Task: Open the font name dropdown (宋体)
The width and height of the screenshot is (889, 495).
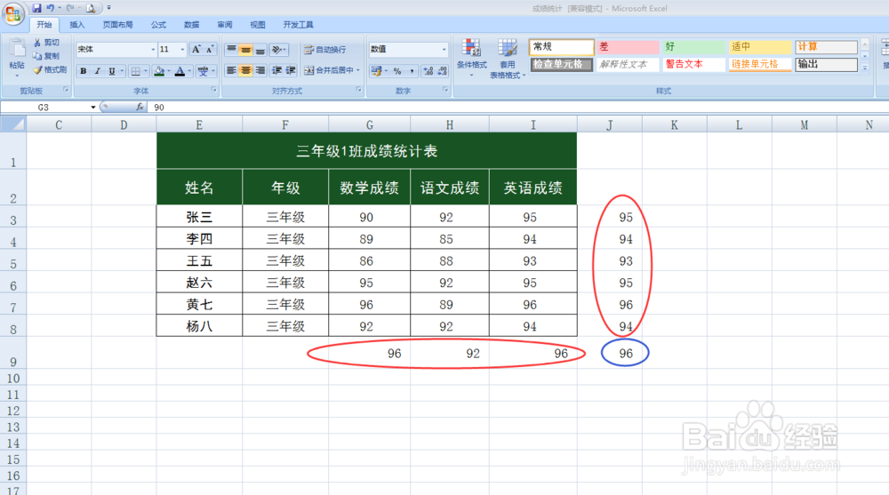Action: pos(153,50)
